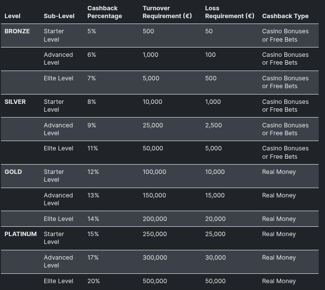Click the 11% cashback percentage cell
This screenshot has height=290, width=325.
[x=93, y=148]
